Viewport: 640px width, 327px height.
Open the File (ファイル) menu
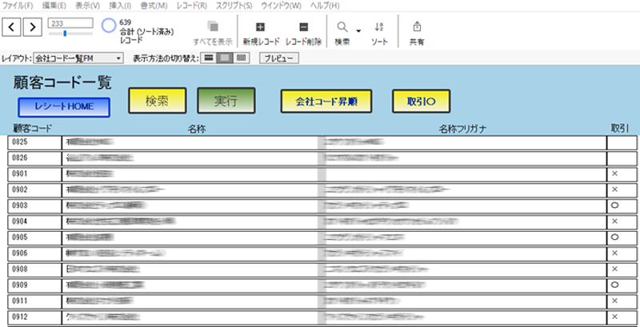[18, 6]
